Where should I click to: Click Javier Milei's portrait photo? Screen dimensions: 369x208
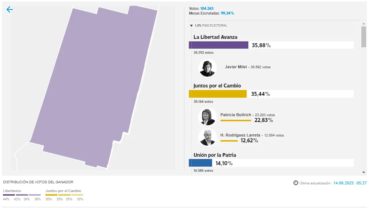208,68
